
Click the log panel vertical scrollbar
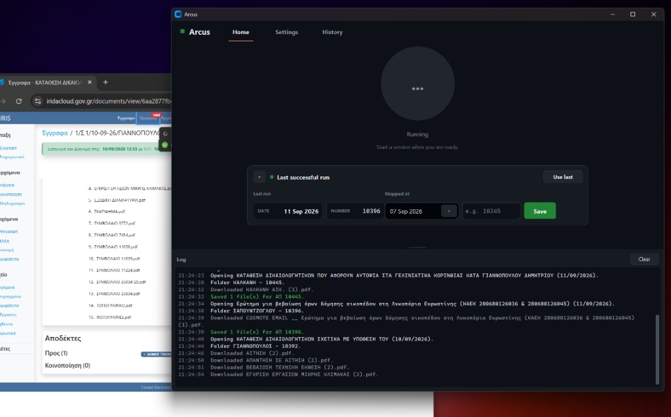click(657, 349)
